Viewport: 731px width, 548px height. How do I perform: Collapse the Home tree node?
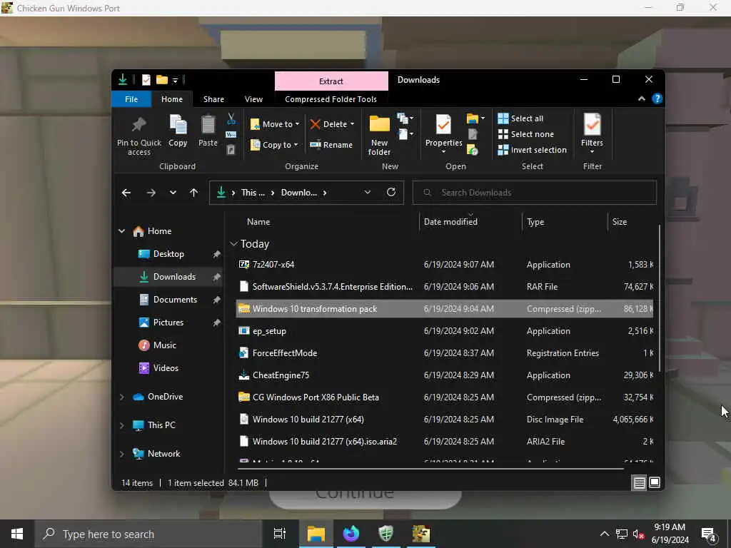coord(121,230)
